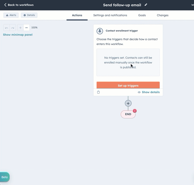Click the redo arrow icon
This screenshot has width=194, height=185.
click(12, 28)
